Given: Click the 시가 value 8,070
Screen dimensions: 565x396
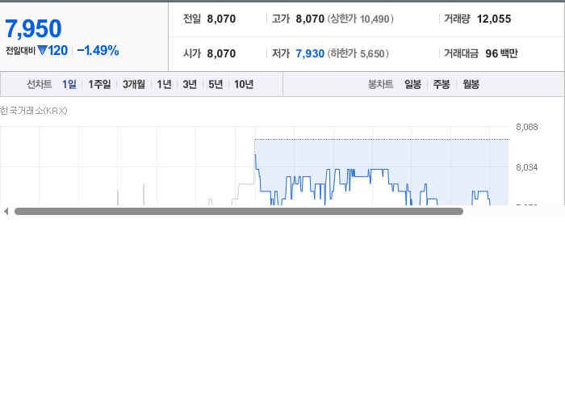Looking at the screenshot, I should [221, 53].
